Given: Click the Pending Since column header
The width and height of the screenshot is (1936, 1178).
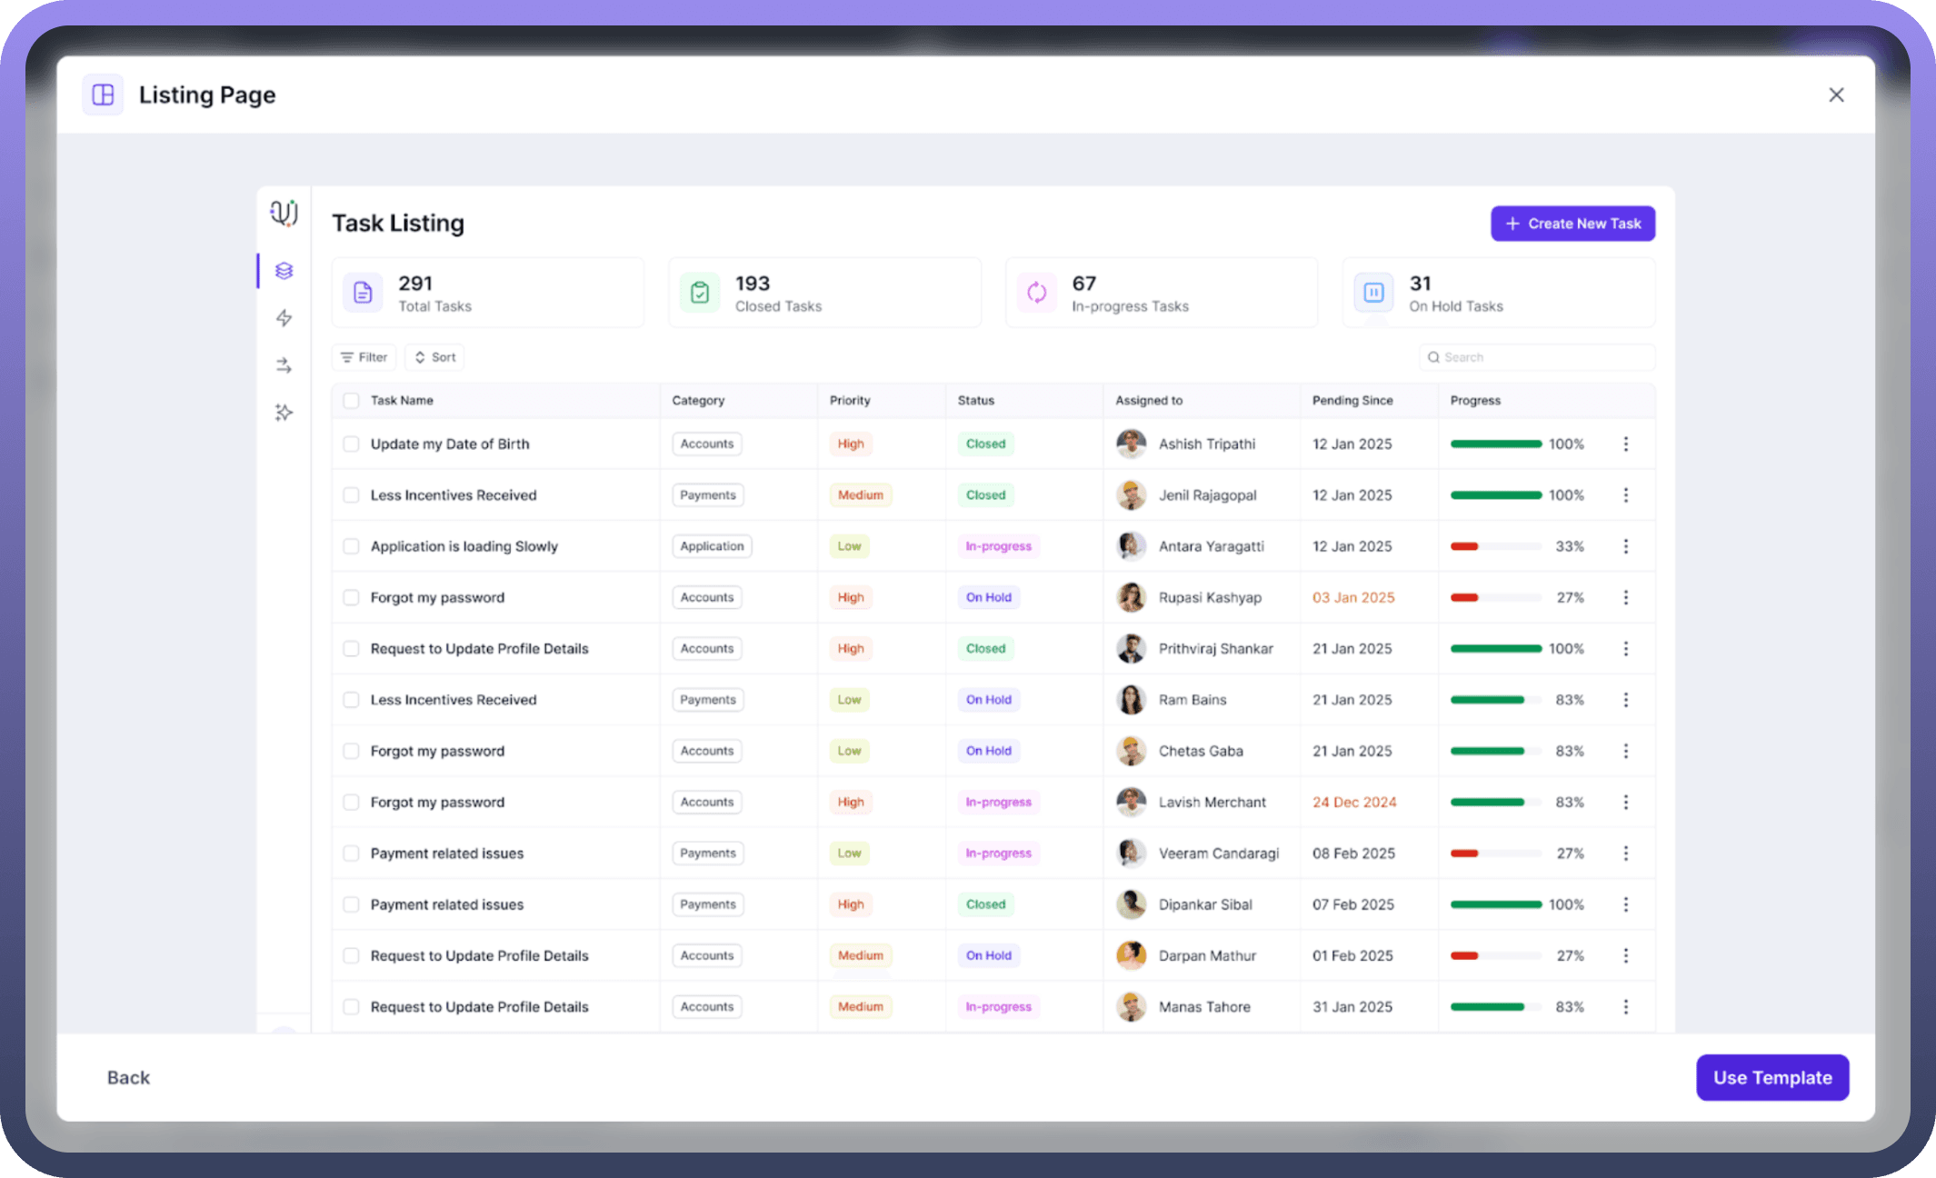Looking at the screenshot, I should [x=1352, y=400].
